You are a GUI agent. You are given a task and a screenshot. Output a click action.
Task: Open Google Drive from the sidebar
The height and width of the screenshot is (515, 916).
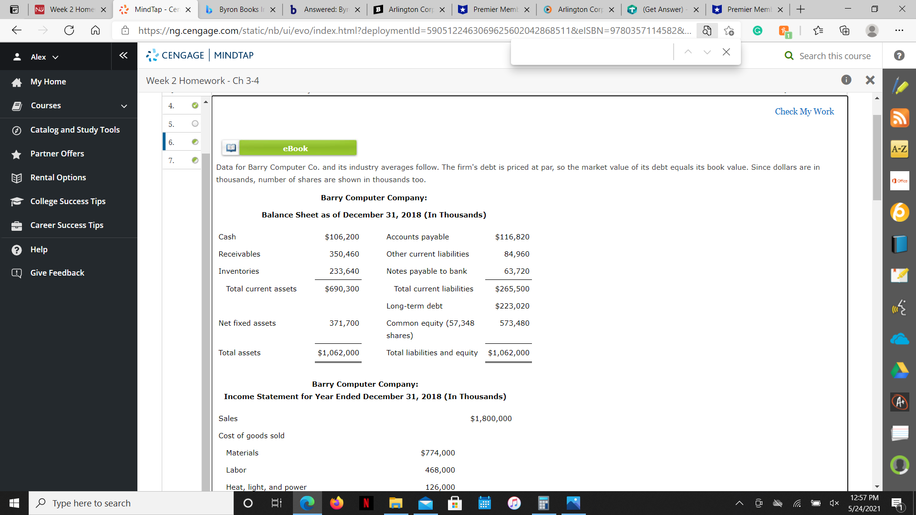pos(900,370)
